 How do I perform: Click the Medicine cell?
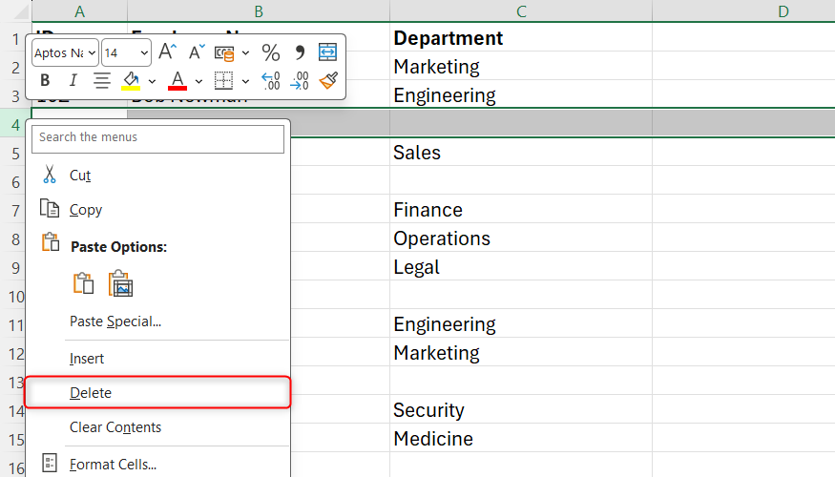tap(521, 439)
